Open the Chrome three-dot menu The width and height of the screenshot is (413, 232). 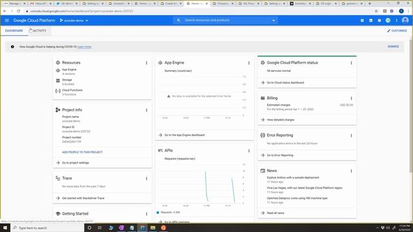(408, 11)
